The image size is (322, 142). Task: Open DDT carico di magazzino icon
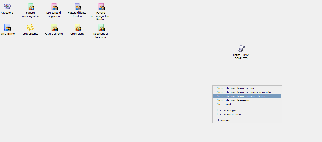[x=54, y=7]
